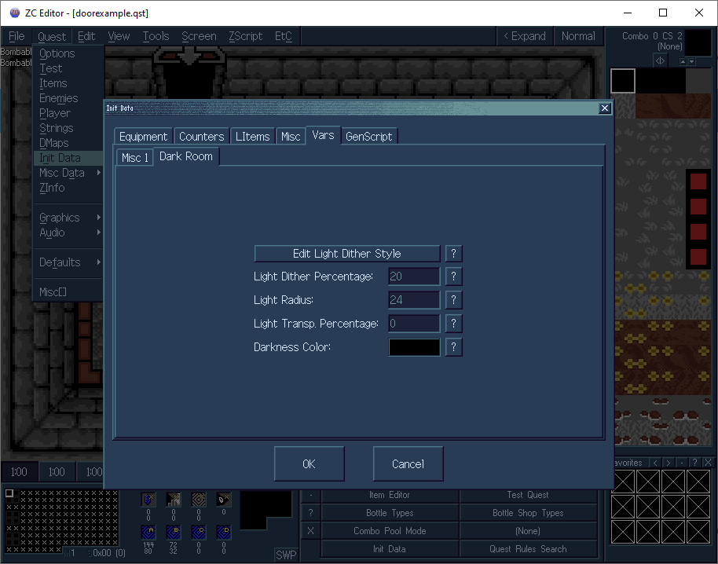Switch to the Counters tab
This screenshot has width=718, height=564.
point(201,137)
